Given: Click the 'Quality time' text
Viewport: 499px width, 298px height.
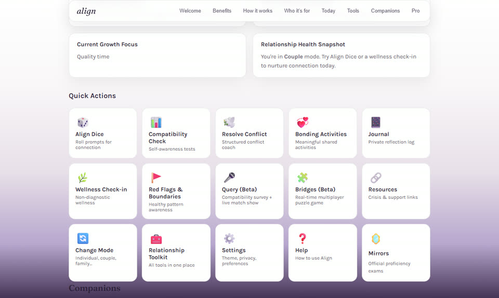Looking at the screenshot, I should [x=93, y=57].
